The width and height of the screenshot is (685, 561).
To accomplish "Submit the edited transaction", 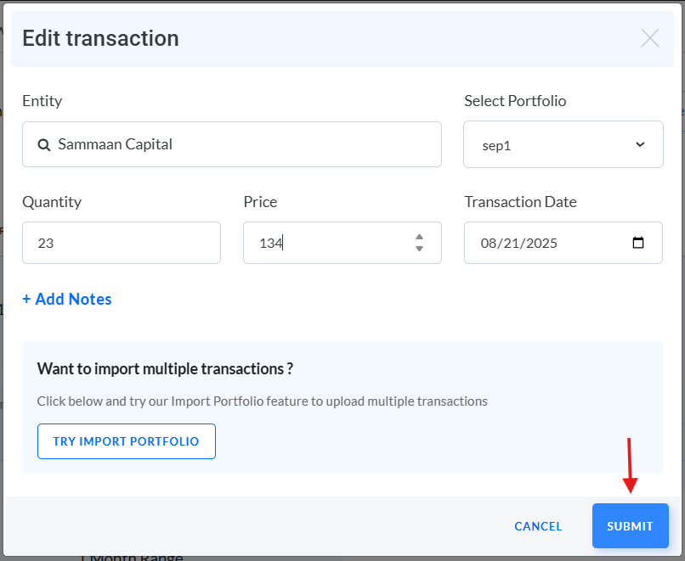I will (630, 526).
